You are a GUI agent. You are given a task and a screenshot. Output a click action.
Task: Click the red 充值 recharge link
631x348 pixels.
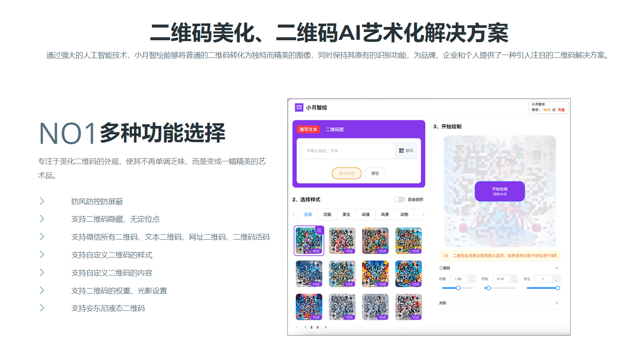pos(561,110)
